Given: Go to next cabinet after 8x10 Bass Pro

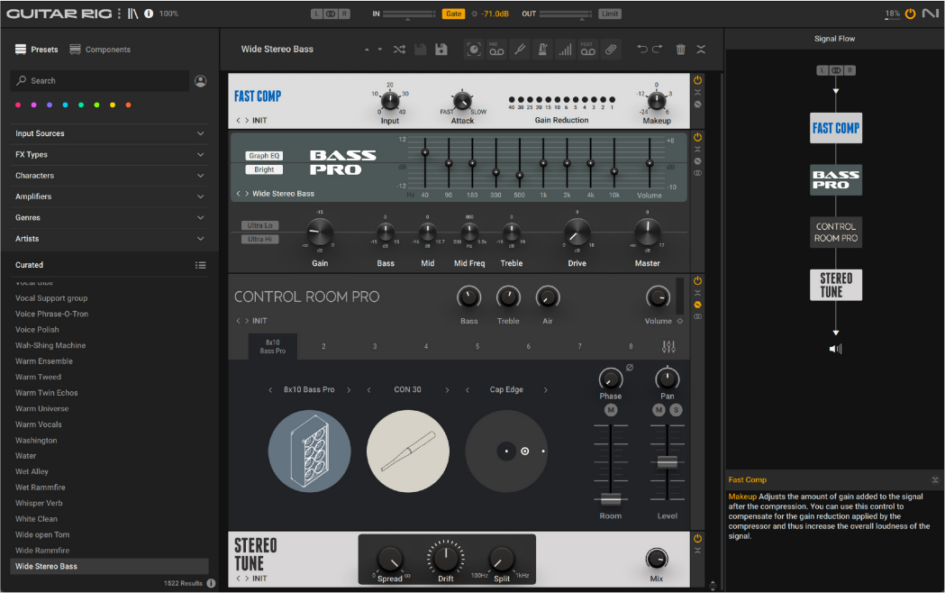Looking at the screenshot, I should coord(349,390).
